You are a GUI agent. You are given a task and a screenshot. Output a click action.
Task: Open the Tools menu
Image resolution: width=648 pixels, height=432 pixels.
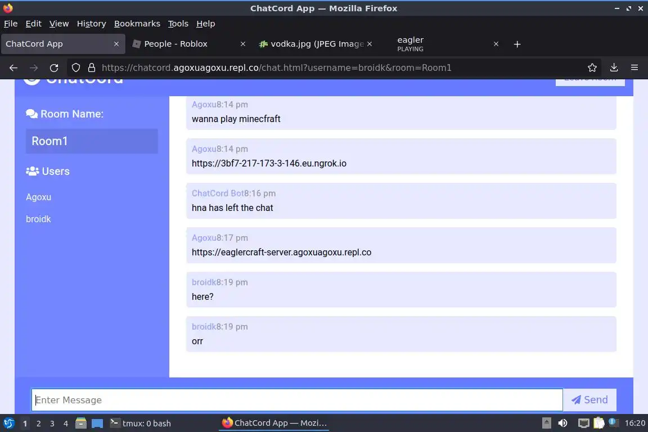178,24
